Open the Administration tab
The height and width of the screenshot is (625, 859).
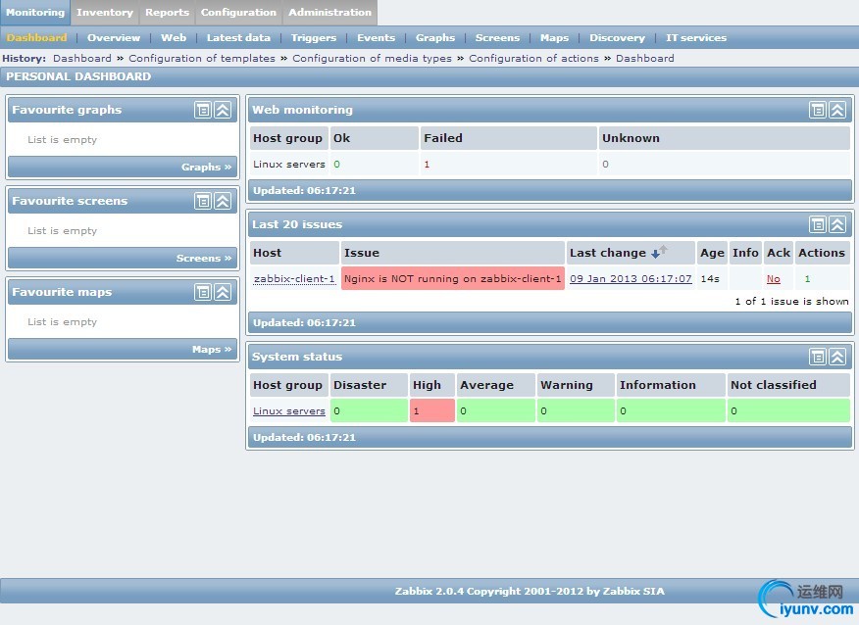[x=329, y=12]
